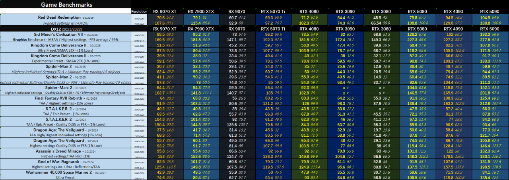Screen dimensions: 509x180
Task: Select Red Dead RTX 5090 value 104.9
Action: pyautogui.click(x=485, y=18)
